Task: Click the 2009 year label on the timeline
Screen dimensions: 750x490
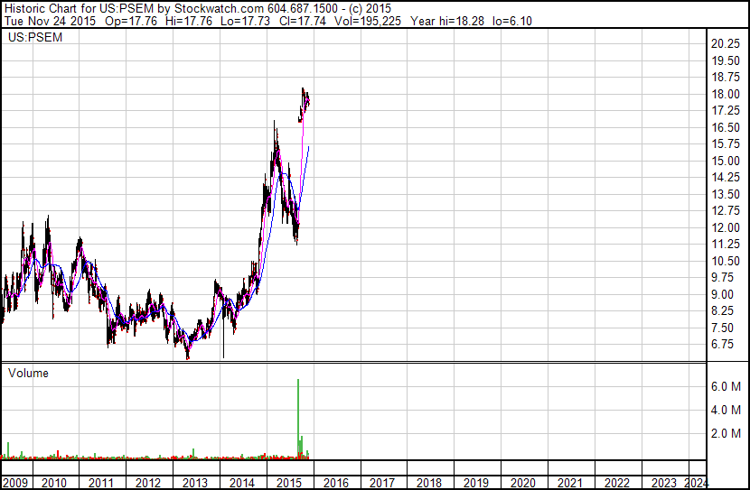Action: point(15,483)
